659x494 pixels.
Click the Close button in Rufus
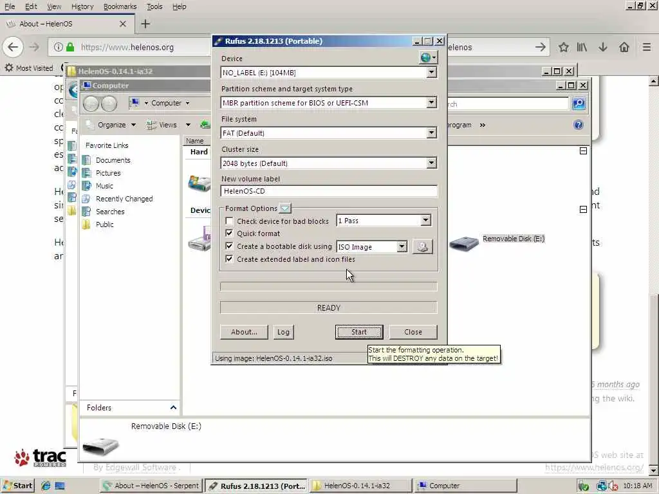pos(413,332)
